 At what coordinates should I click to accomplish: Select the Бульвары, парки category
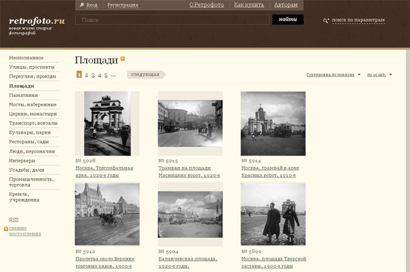[x=30, y=132]
